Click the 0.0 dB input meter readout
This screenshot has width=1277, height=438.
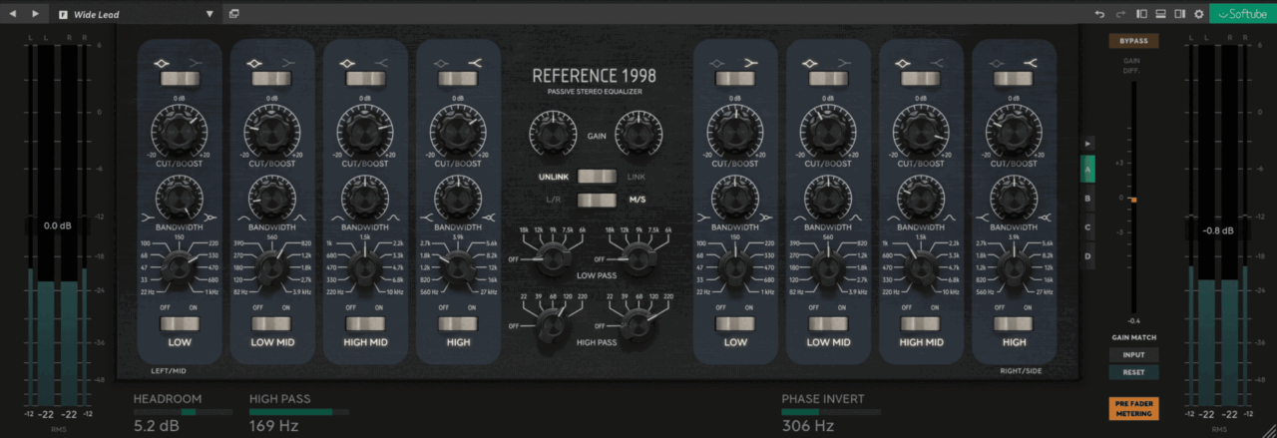[x=58, y=226]
